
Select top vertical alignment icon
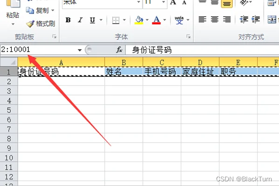203,2
